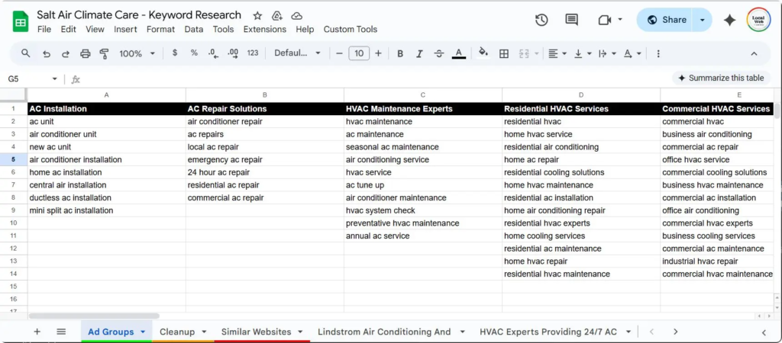Image resolution: width=782 pixels, height=343 pixels.
Task: Click the print icon
Action: tap(86, 53)
